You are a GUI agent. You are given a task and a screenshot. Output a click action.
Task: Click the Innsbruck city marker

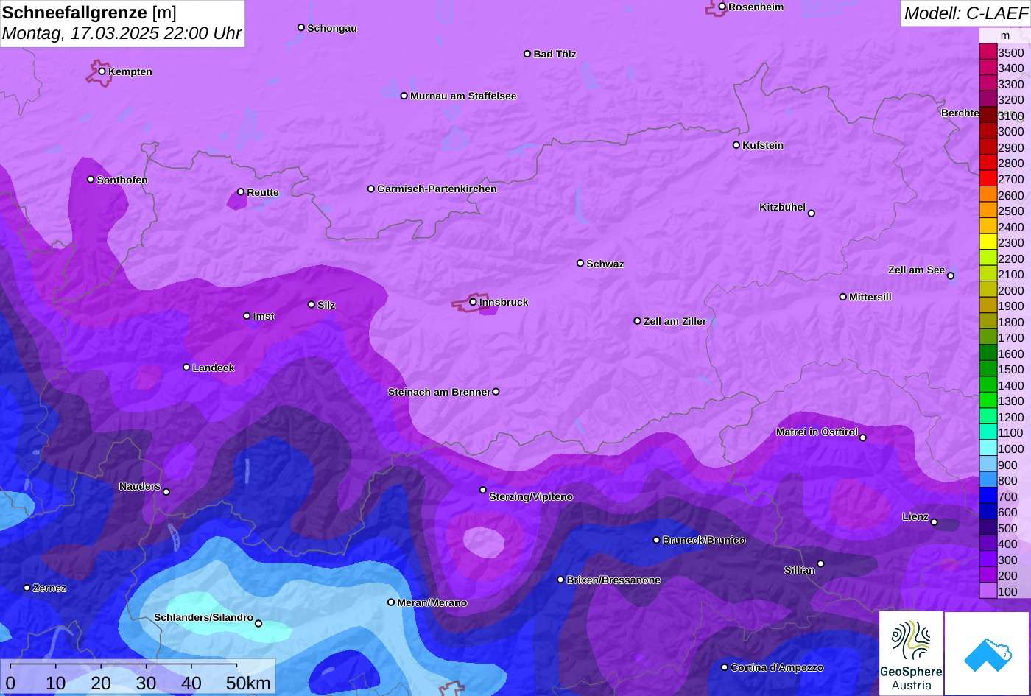coord(474,302)
